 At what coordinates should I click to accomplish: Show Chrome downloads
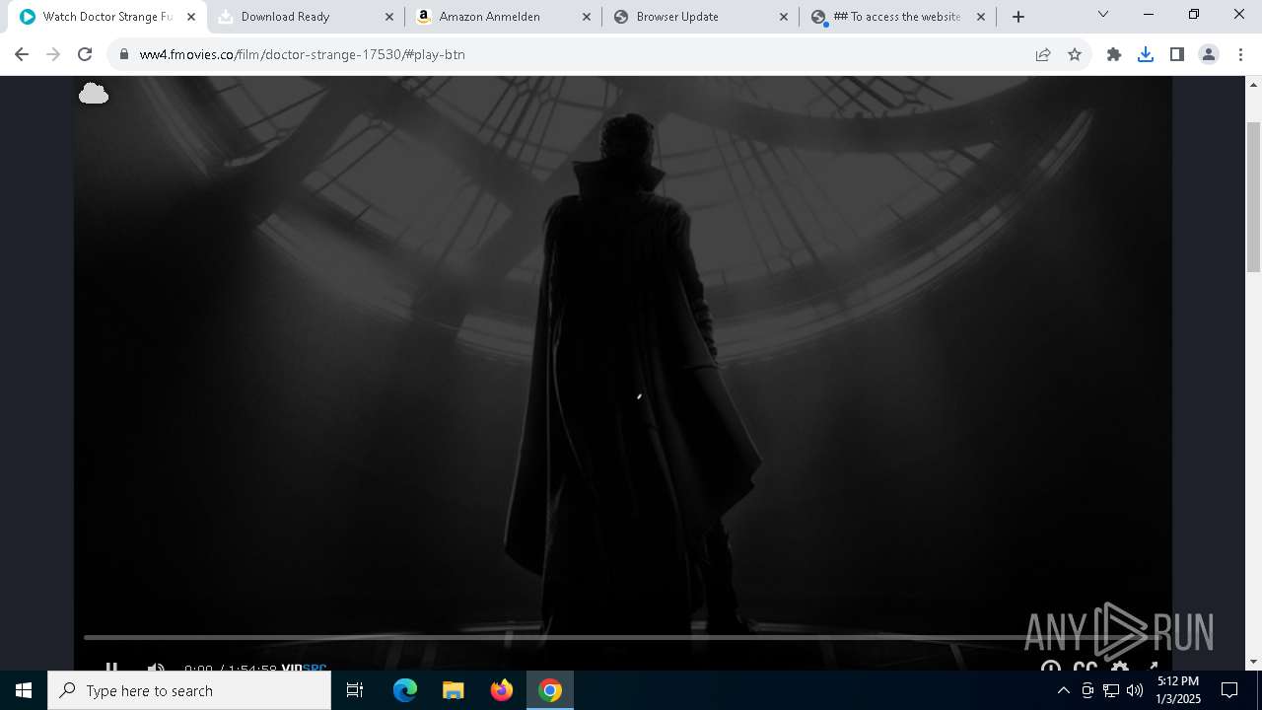point(1146,54)
